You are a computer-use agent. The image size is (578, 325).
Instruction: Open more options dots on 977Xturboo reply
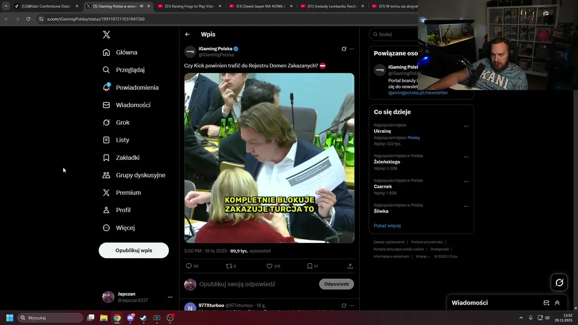[352, 306]
